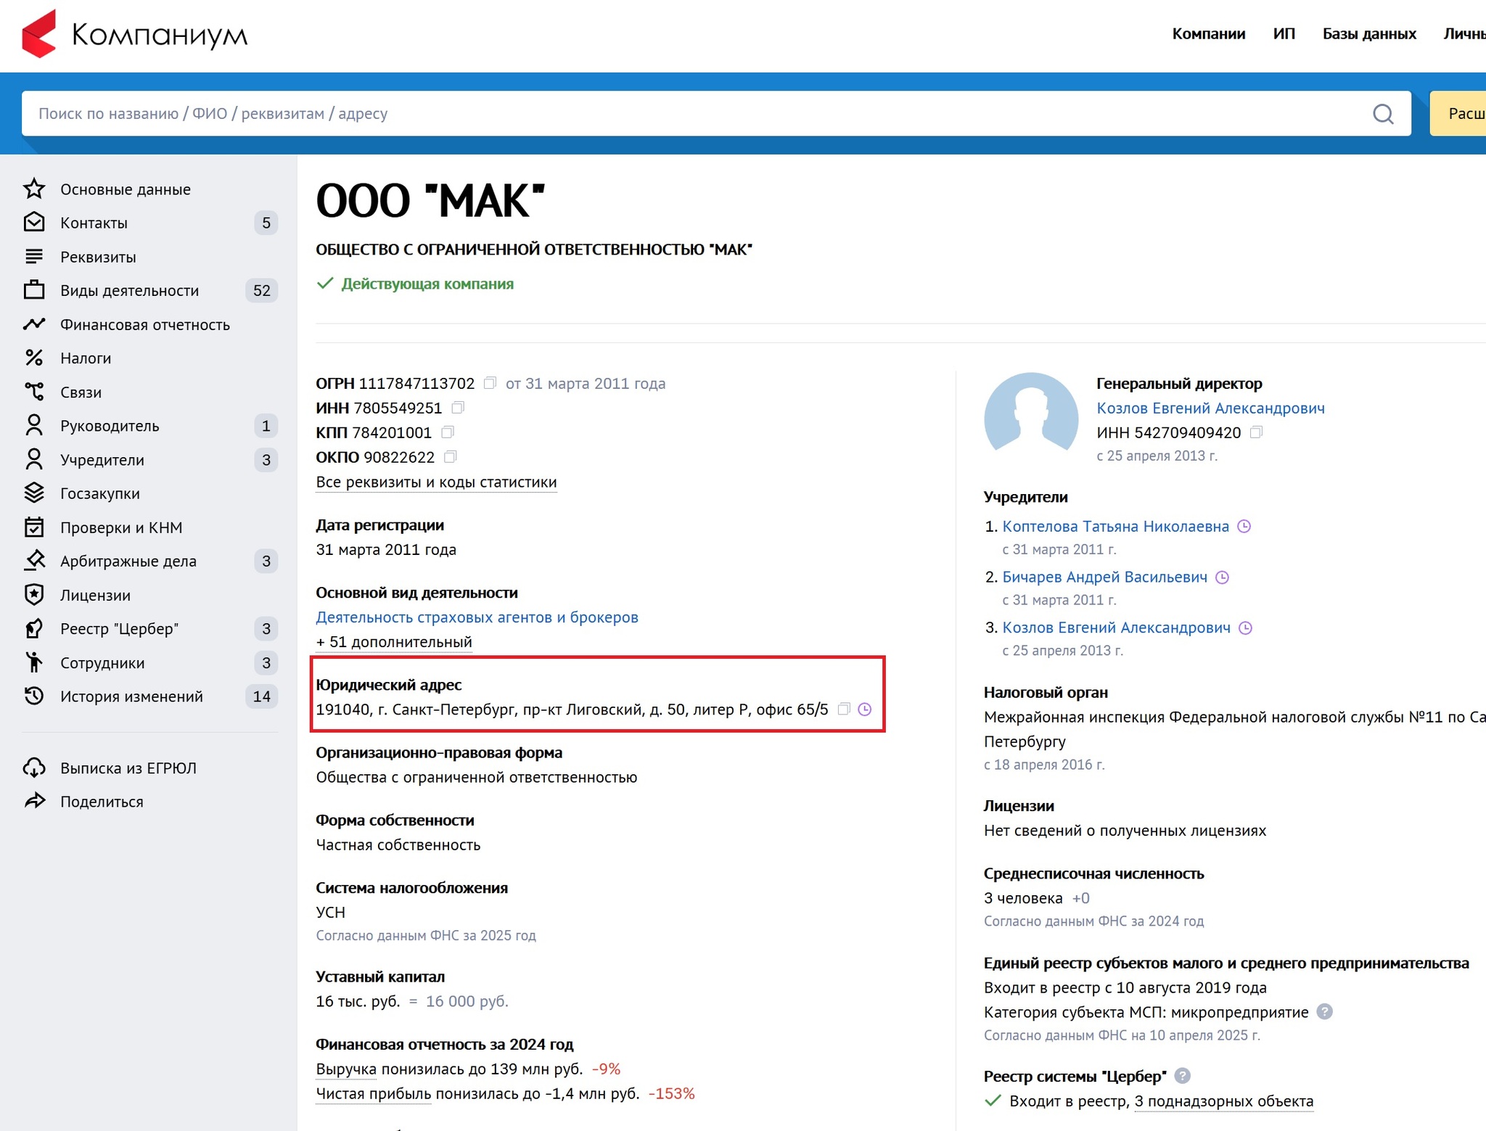Open the Companies top menu item
The width and height of the screenshot is (1486, 1131).
pyautogui.click(x=1208, y=34)
